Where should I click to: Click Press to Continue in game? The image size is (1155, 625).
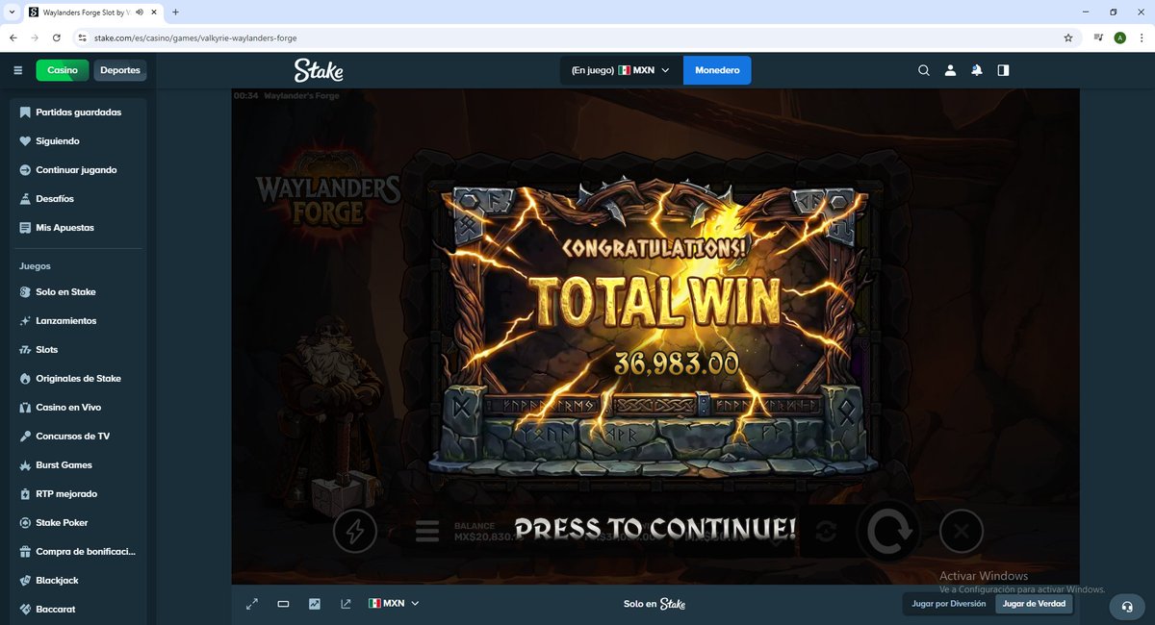pyautogui.click(x=655, y=528)
